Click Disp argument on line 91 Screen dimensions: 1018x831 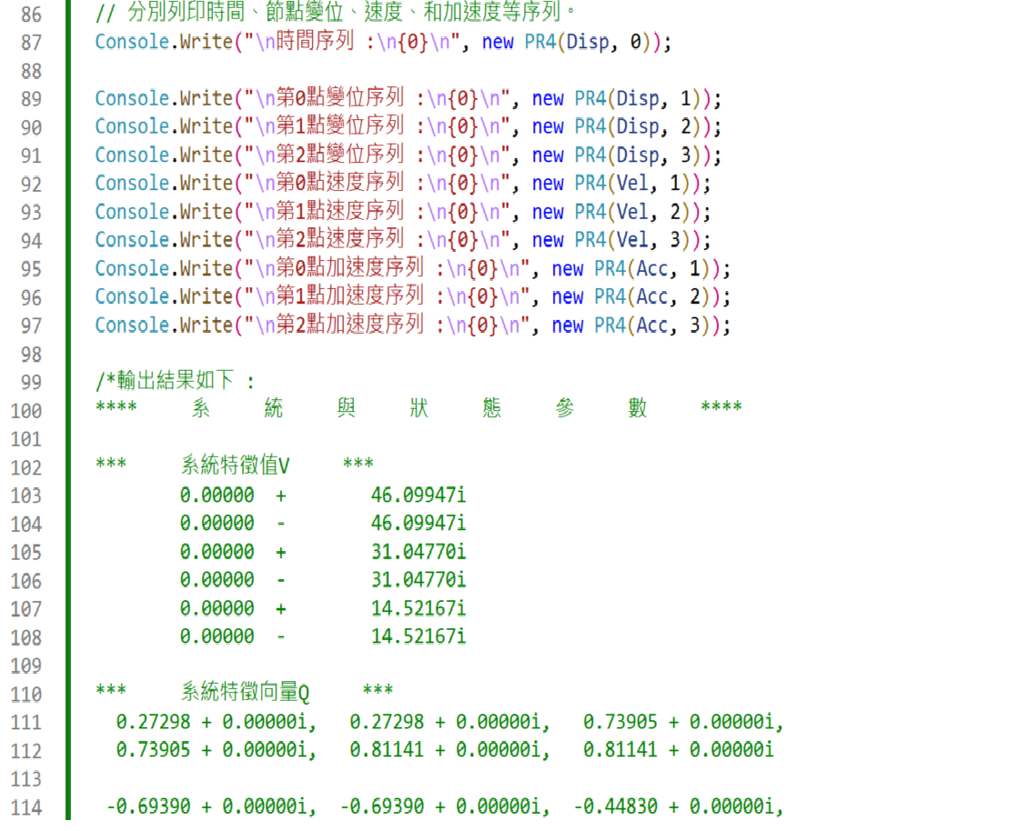point(638,155)
